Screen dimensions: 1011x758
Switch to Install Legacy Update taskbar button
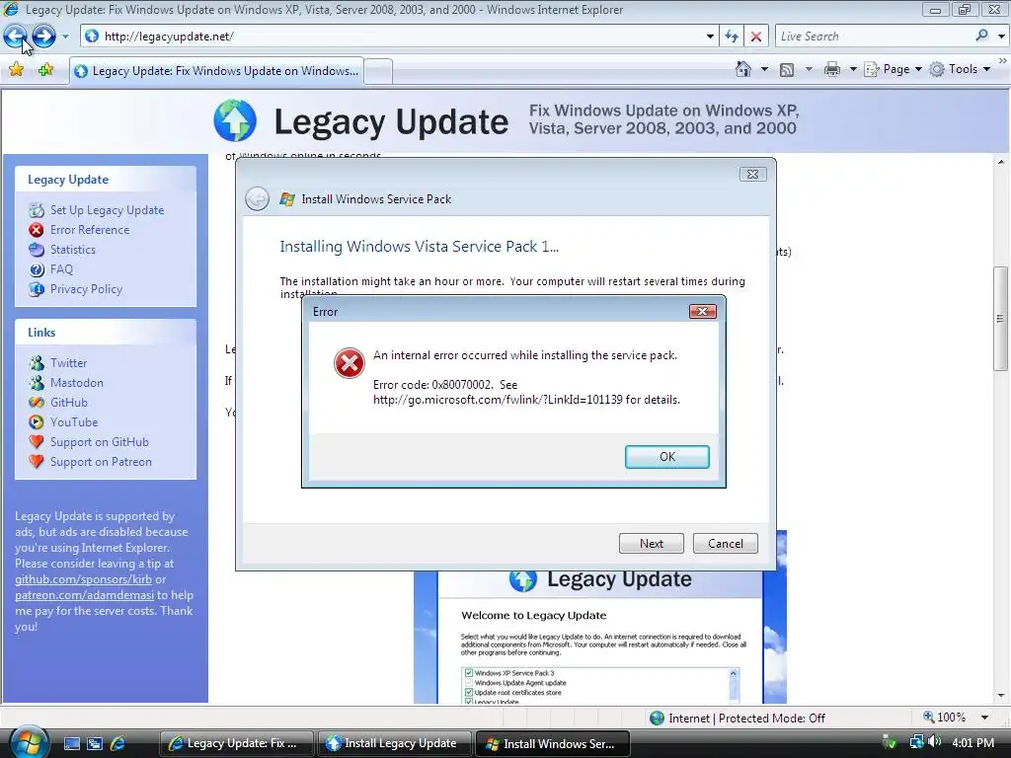395,743
